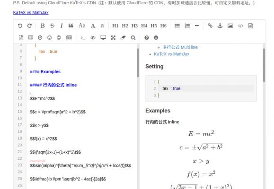This screenshot has height=189, width=274.
Task: Click the \sin(\alpha) sum formula line
Action: [x=80, y=166]
